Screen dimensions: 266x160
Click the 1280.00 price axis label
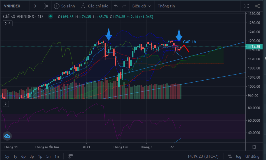click(254, 23)
